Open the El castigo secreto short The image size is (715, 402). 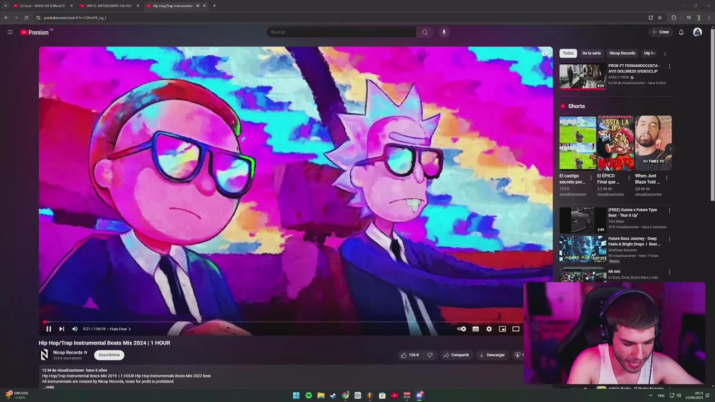point(578,142)
